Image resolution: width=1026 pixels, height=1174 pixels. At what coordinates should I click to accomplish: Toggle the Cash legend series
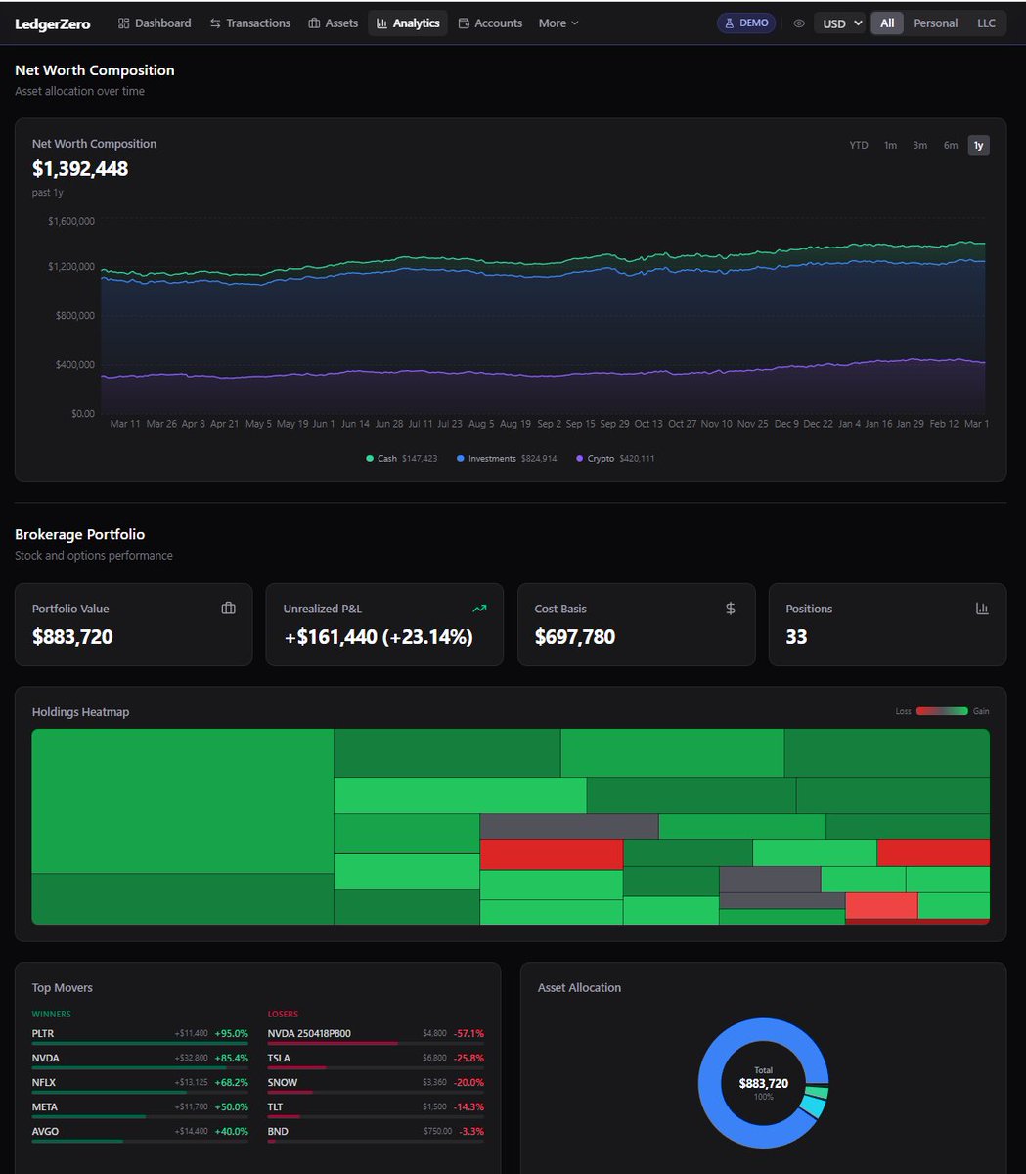tap(401, 458)
